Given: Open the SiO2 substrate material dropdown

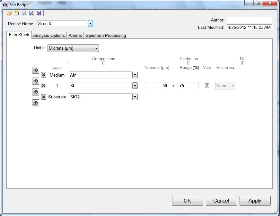Looking at the screenshot, I should 135,97.
